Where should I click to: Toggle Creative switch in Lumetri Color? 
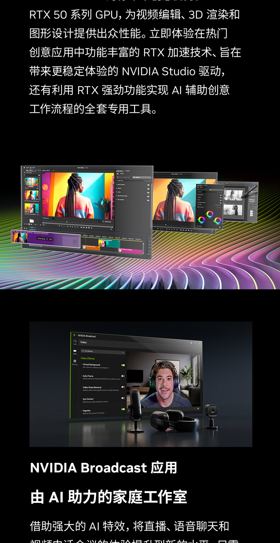(149, 189)
